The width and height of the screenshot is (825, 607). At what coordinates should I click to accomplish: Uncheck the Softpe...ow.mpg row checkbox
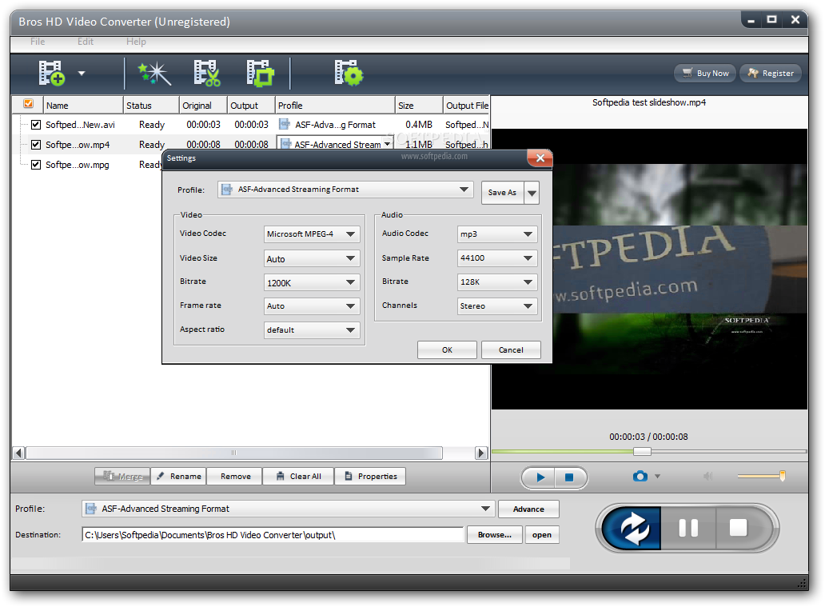pos(36,165)
